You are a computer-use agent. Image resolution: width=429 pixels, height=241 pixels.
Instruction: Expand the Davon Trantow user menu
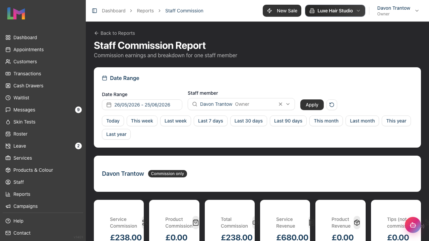click(398, 11)
